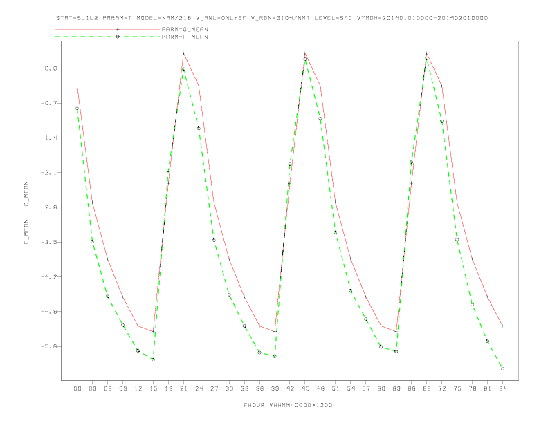Image resolution: width=548 pixels, height=423 pixels.
Task: Click the F_MEAN circle marker at hour 84
Action: pos(502,368)
